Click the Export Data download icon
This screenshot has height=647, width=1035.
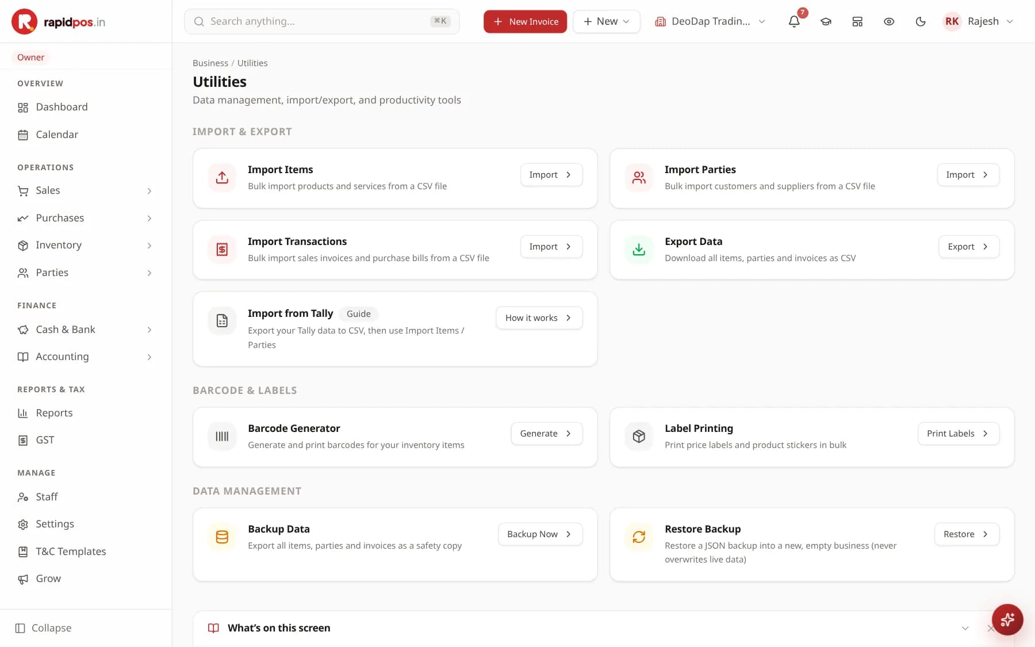[x=639, y=250]
